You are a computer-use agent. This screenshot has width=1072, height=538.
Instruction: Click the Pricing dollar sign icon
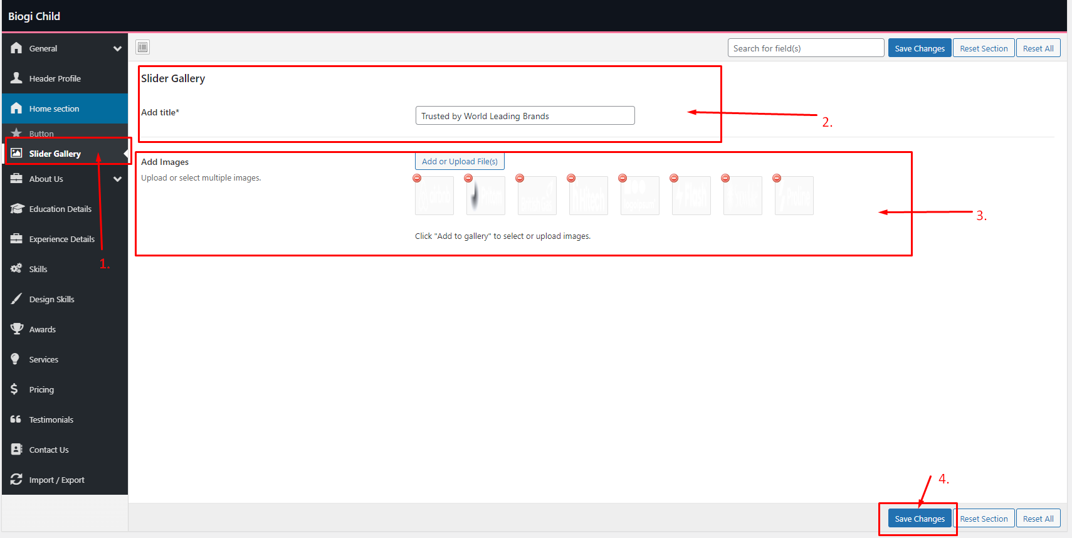(x=14, y=389)
